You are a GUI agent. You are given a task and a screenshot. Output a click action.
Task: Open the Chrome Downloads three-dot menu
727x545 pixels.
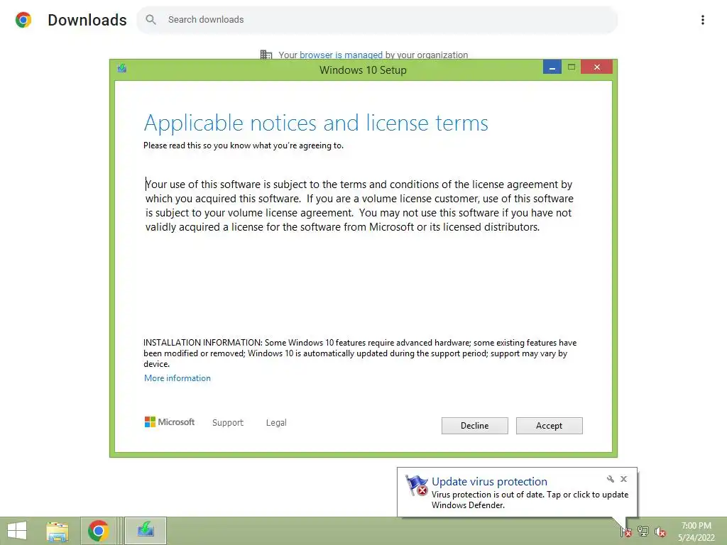(702, 19)
